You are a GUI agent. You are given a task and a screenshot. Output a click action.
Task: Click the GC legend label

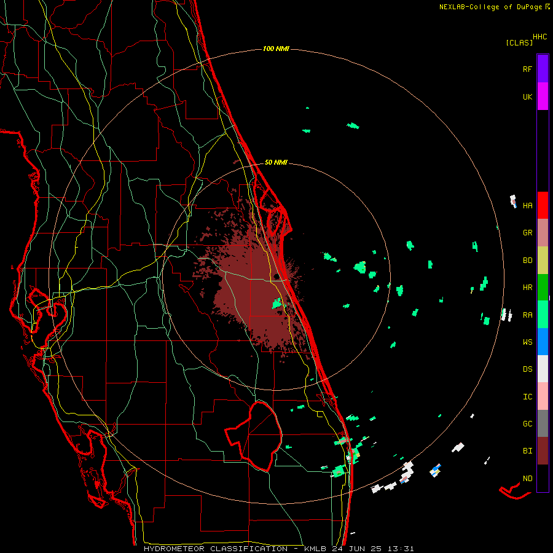[x=527, y=424]
